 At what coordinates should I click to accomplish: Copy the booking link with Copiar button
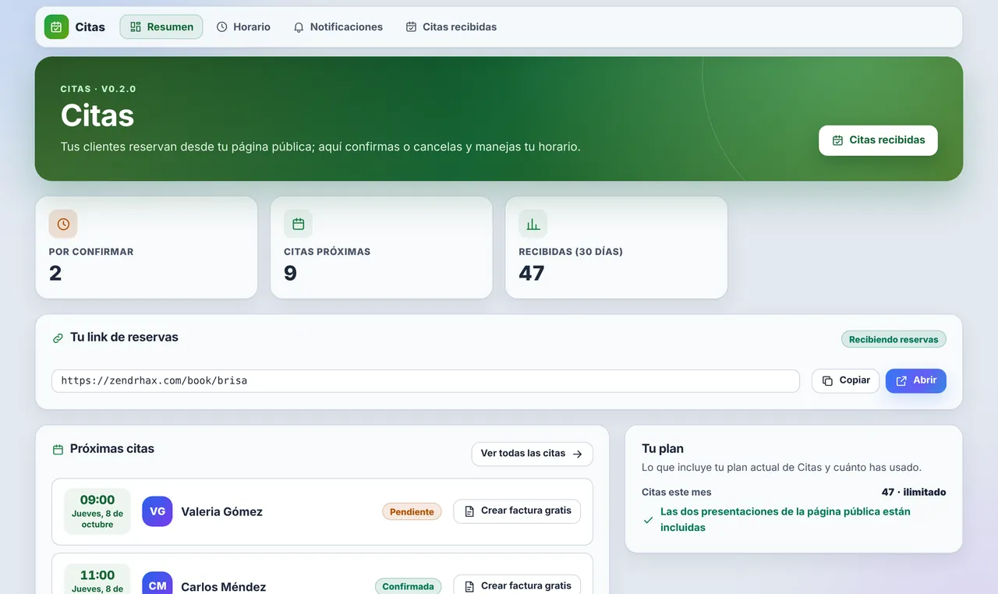[846, 380]
